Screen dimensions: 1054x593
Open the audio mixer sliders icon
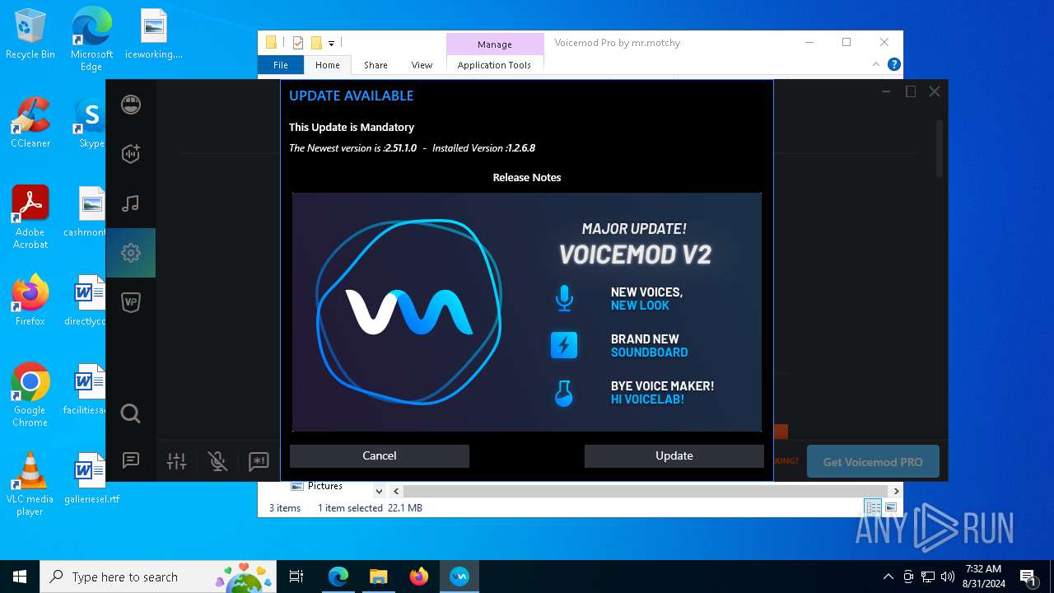pyautogui.click(x=176, y=461)
